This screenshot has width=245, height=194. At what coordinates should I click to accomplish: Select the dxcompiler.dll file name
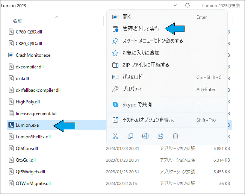click(x=30, y=67)
